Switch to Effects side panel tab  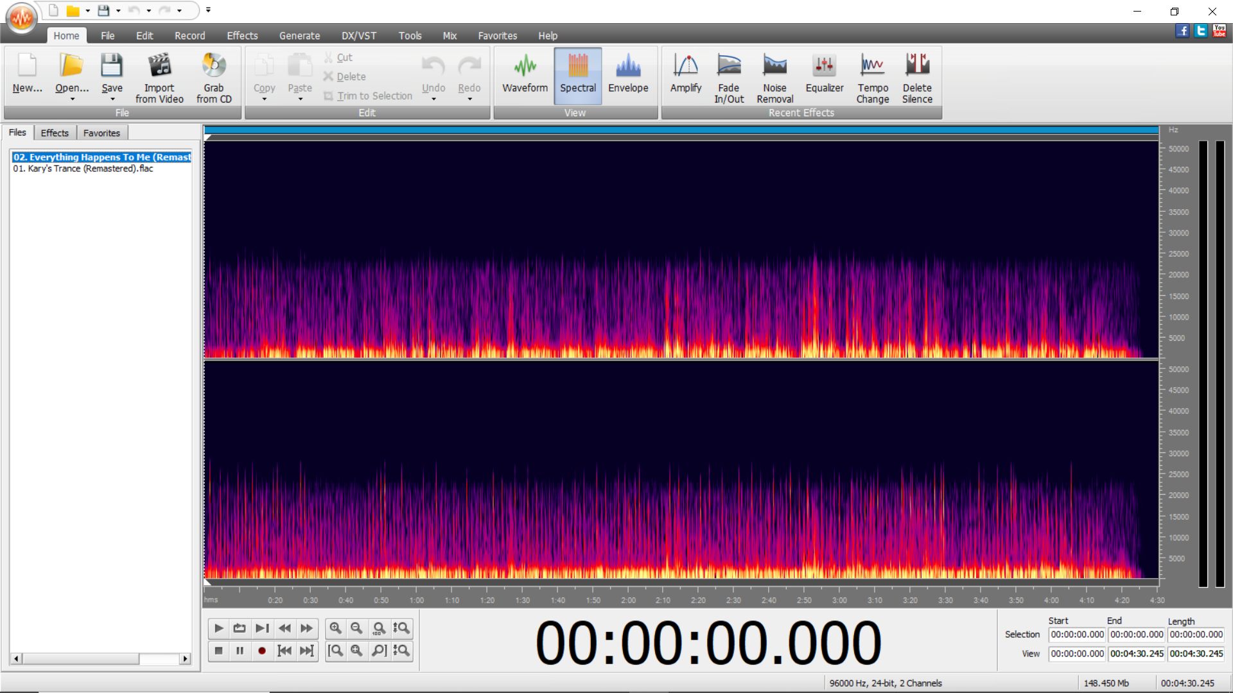pyautogui.click(x=55, y=133)
